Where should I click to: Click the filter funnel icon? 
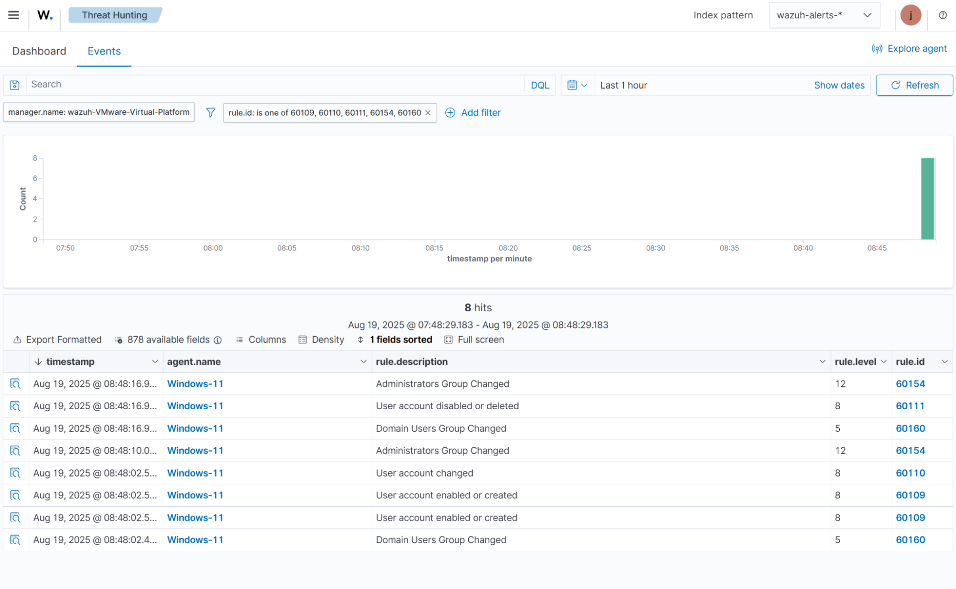click(x=210, y=112)
